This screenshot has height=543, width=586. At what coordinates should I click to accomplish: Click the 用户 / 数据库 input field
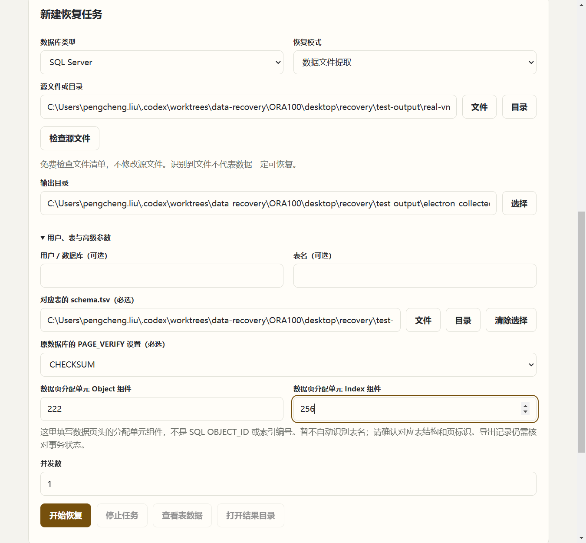[161, 275]
